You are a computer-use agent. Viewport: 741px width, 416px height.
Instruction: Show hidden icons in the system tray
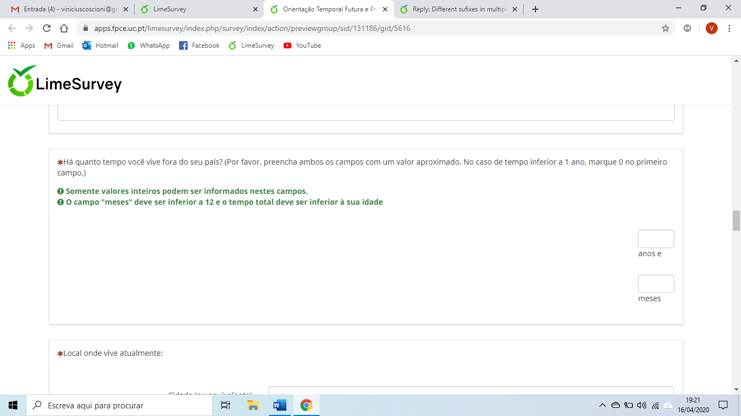(602, 405)
